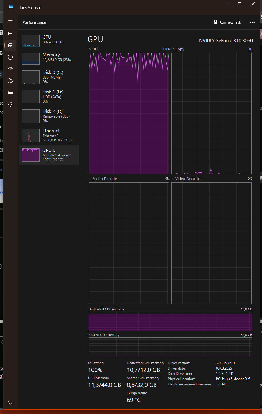Click the Run new task icon

215,22
